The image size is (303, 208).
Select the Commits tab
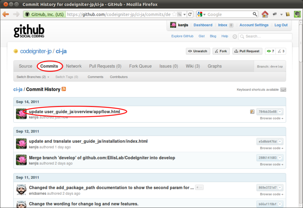click(49, 66)
